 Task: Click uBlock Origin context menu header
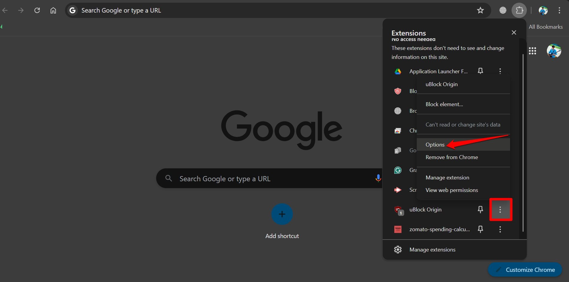click(x=463, y=84)
